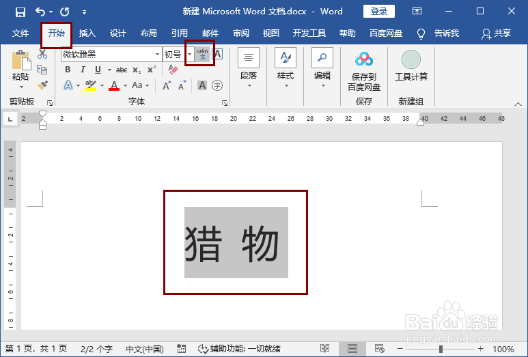The image size is (528, 357).
Task: Save the document with the floppy disk icon
Action: pos(20,12)
